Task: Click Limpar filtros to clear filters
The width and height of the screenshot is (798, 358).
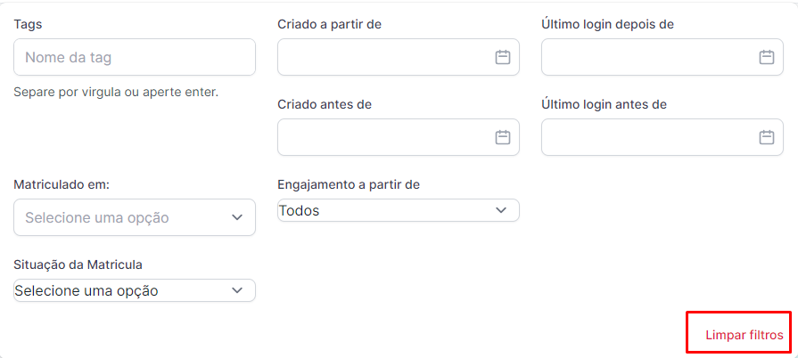Action: [x=744, y=336]
